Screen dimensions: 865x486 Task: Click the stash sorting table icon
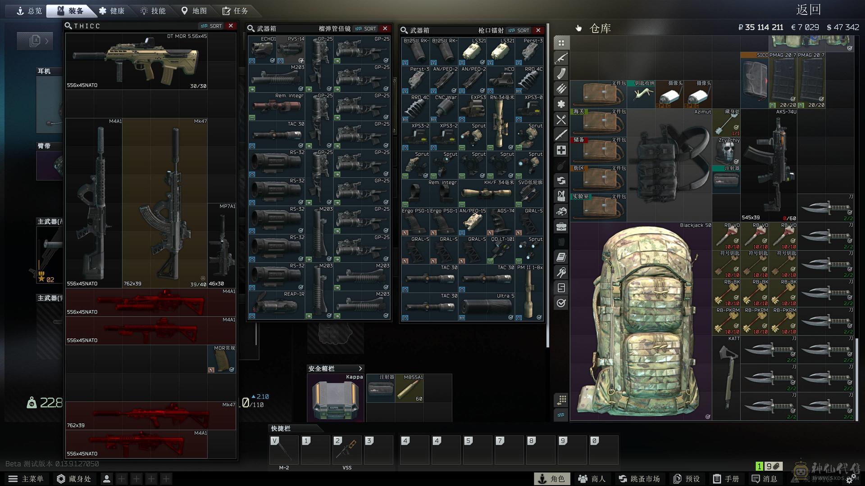561,400
